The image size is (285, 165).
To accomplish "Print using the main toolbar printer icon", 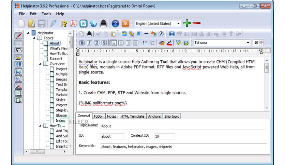I will tap(103, 24).
